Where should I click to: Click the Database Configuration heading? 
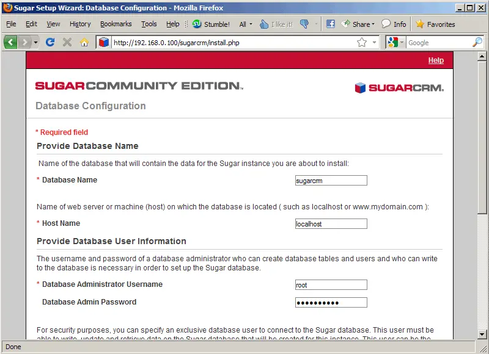tap(90, 106)
